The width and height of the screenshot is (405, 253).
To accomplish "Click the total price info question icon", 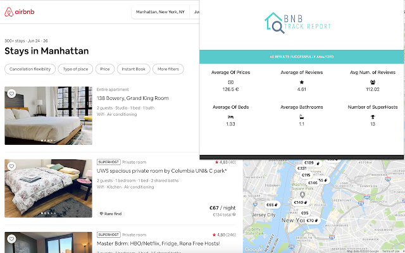I will pos(234,214).
